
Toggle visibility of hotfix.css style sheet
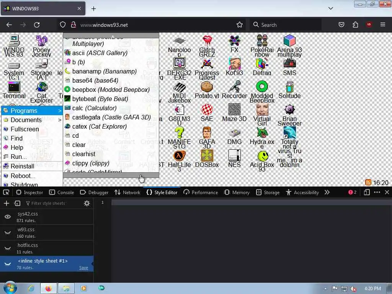8,248
